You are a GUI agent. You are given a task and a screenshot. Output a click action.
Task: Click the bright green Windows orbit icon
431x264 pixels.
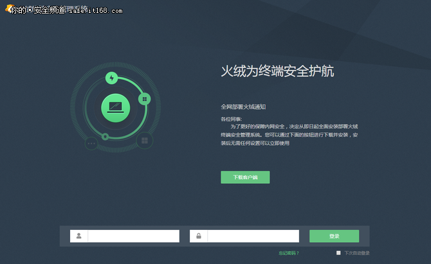click(x=145, y=99)
